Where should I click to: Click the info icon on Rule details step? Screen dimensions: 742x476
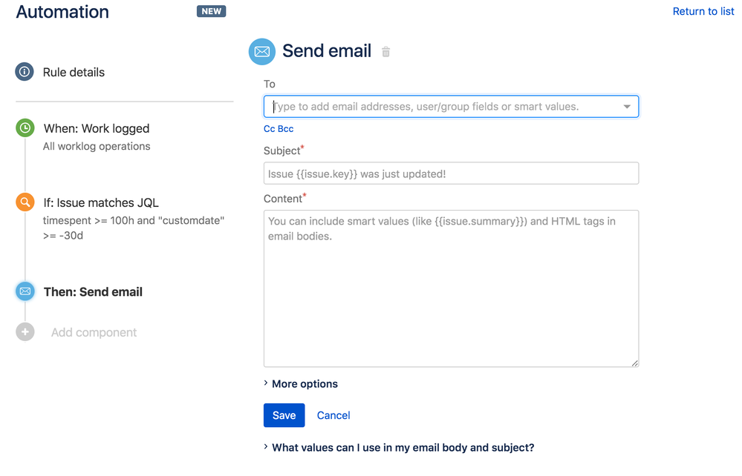pos(25,72)
